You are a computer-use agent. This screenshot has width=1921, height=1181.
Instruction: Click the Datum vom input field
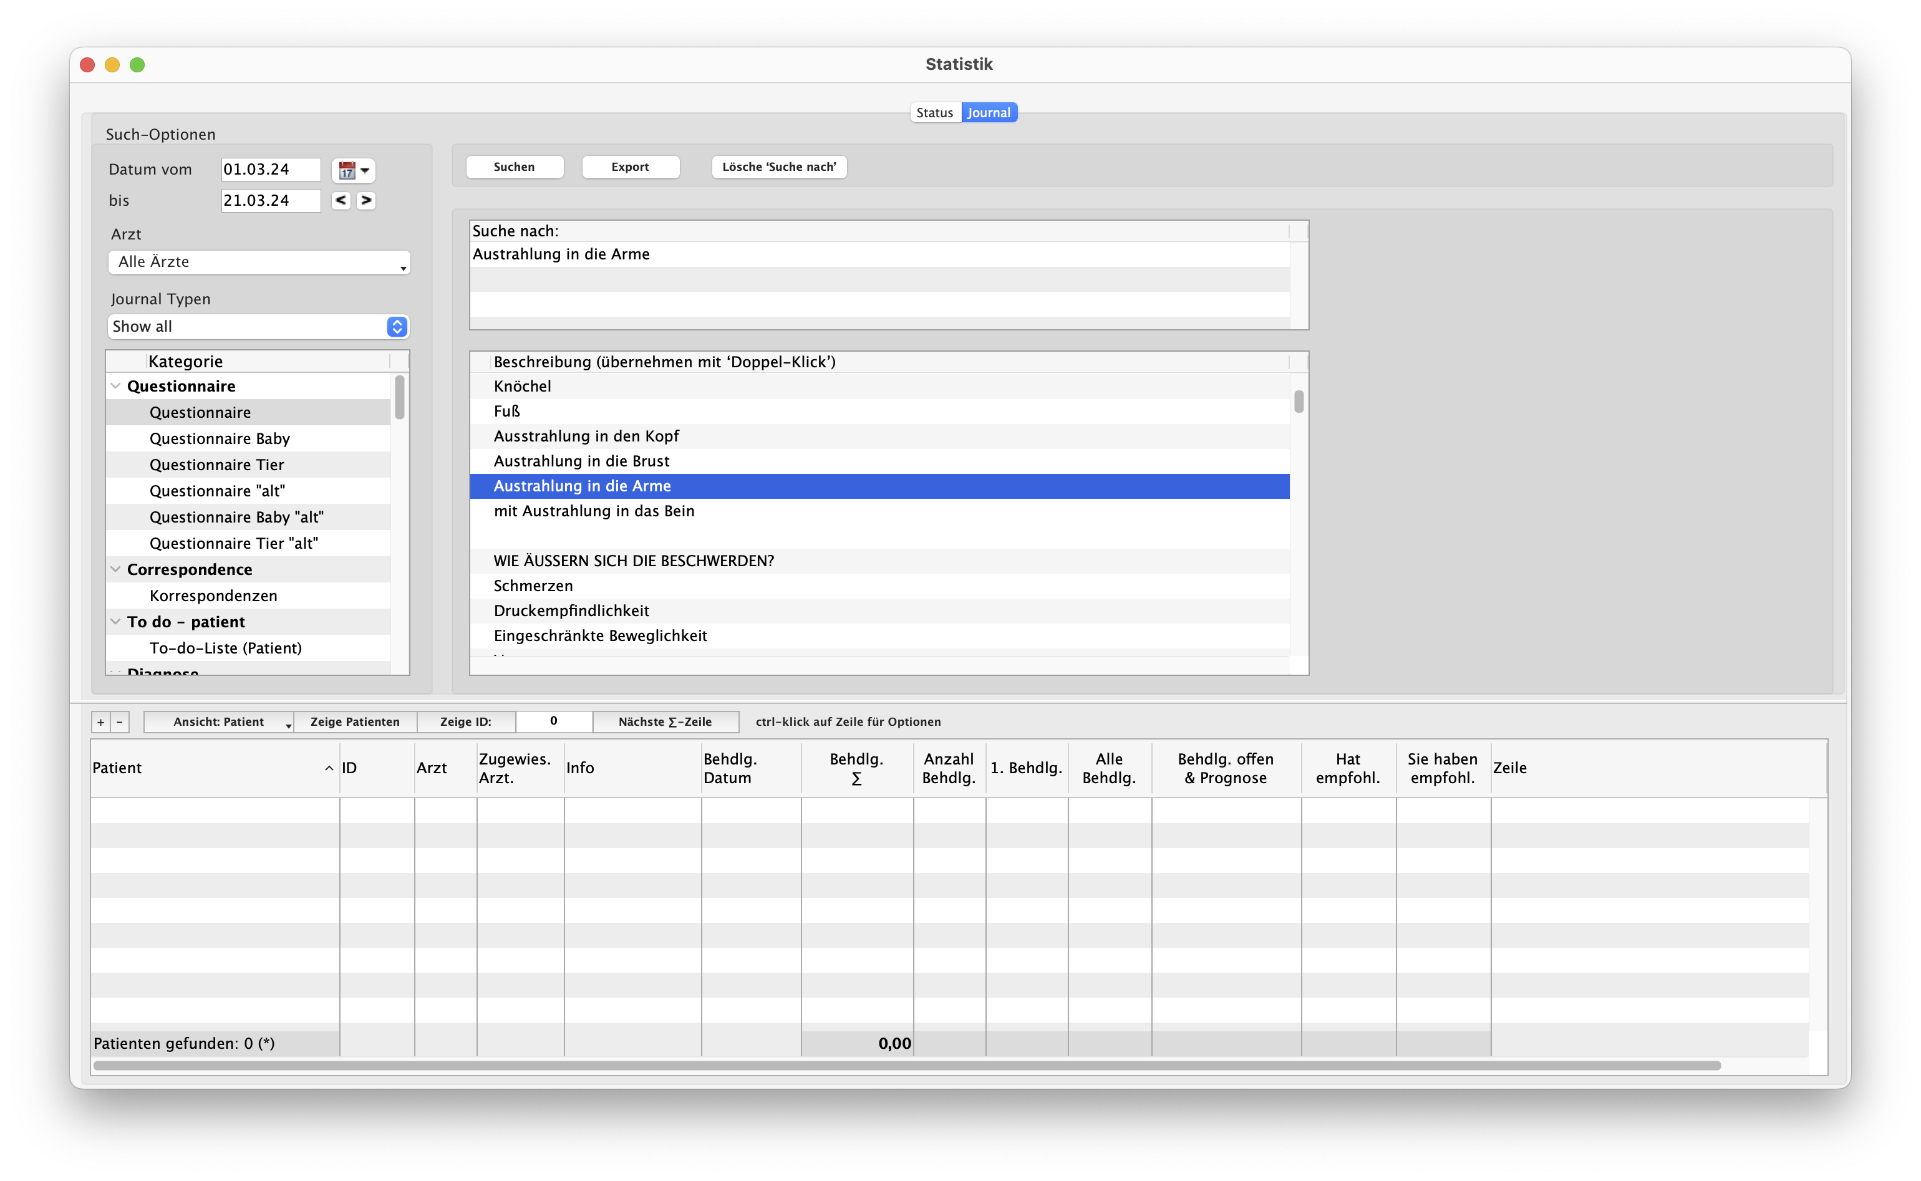(x=270, y=170)
